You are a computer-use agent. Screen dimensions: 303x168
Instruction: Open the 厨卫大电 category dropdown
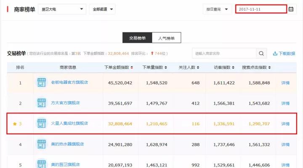[x=62, y=9]
